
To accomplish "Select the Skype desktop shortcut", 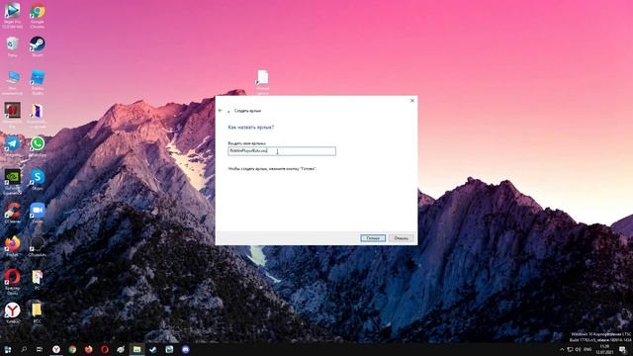I will tap(38, 180).
